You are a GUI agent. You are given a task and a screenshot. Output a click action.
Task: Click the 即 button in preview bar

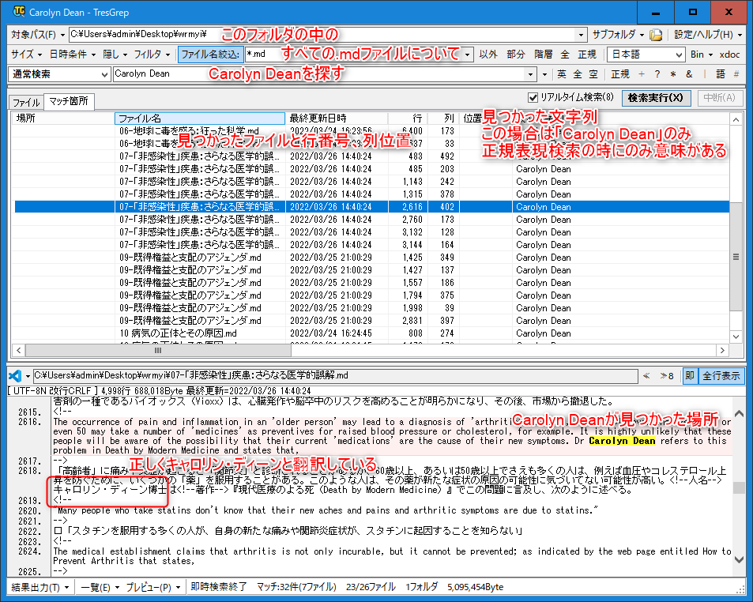(x=690, y=375)
